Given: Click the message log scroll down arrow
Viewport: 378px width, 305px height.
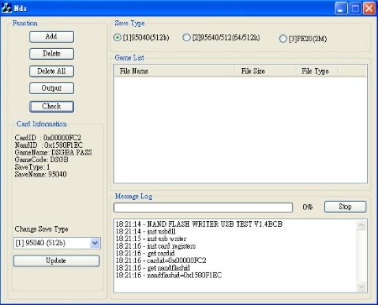Looking at the screenshot, I should (x=361, y=287).
